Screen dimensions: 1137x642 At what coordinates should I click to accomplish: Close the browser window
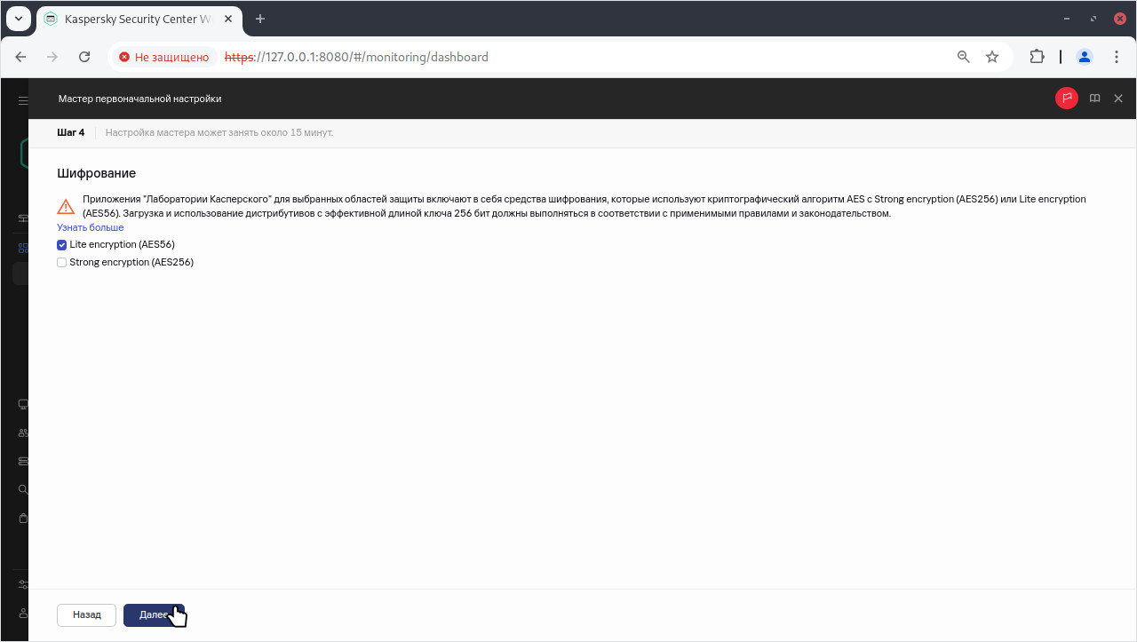(1119, 19)
